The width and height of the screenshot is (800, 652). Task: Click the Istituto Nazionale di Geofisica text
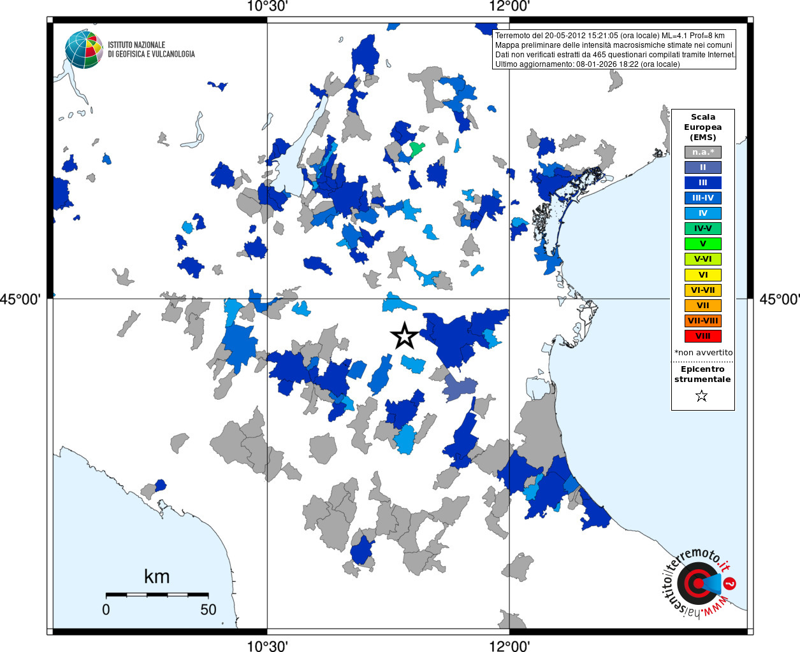[151, 50]
